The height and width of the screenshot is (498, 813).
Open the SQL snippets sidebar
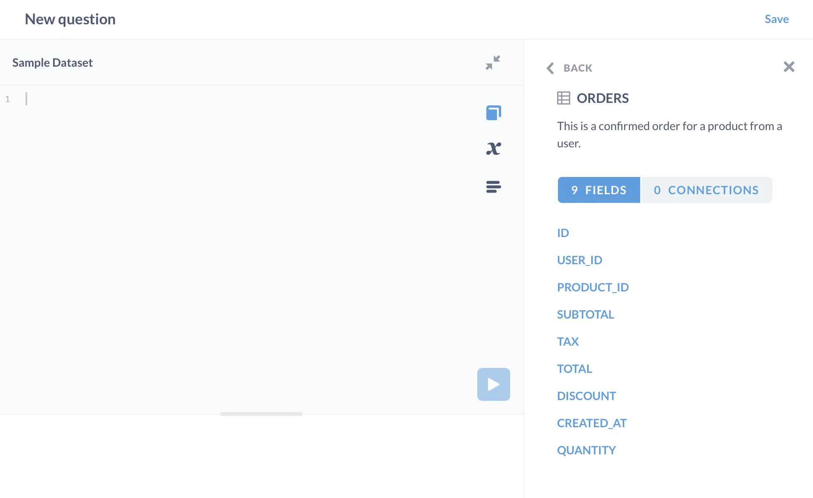pos(493,187)
